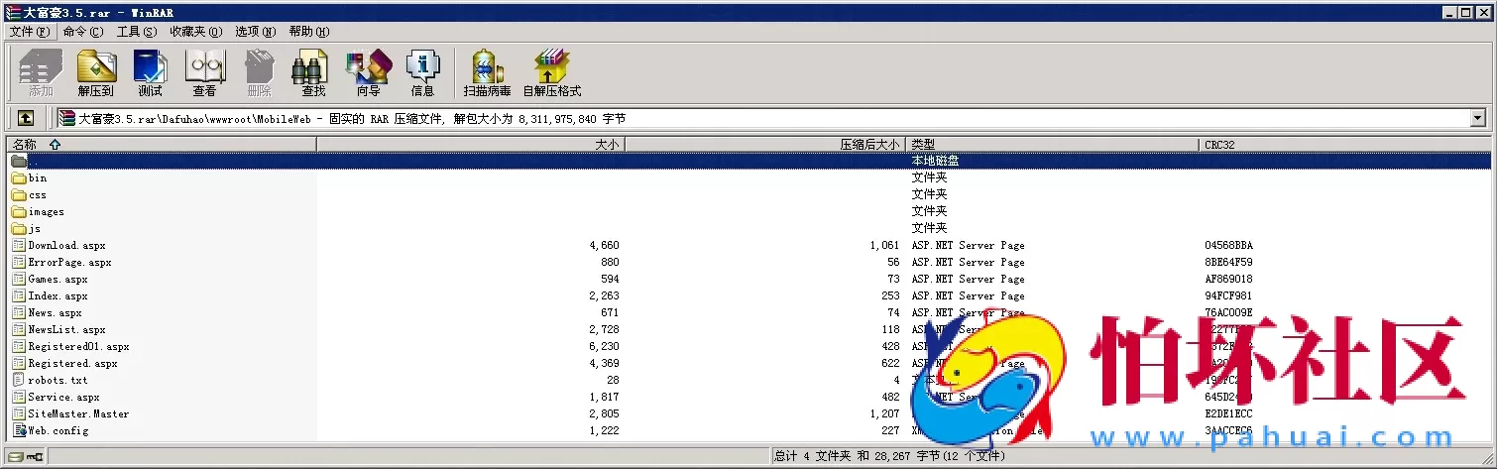Sort by CRC32 column header
Viewport: 1497px width, 469px height.
click(1344, 145)
